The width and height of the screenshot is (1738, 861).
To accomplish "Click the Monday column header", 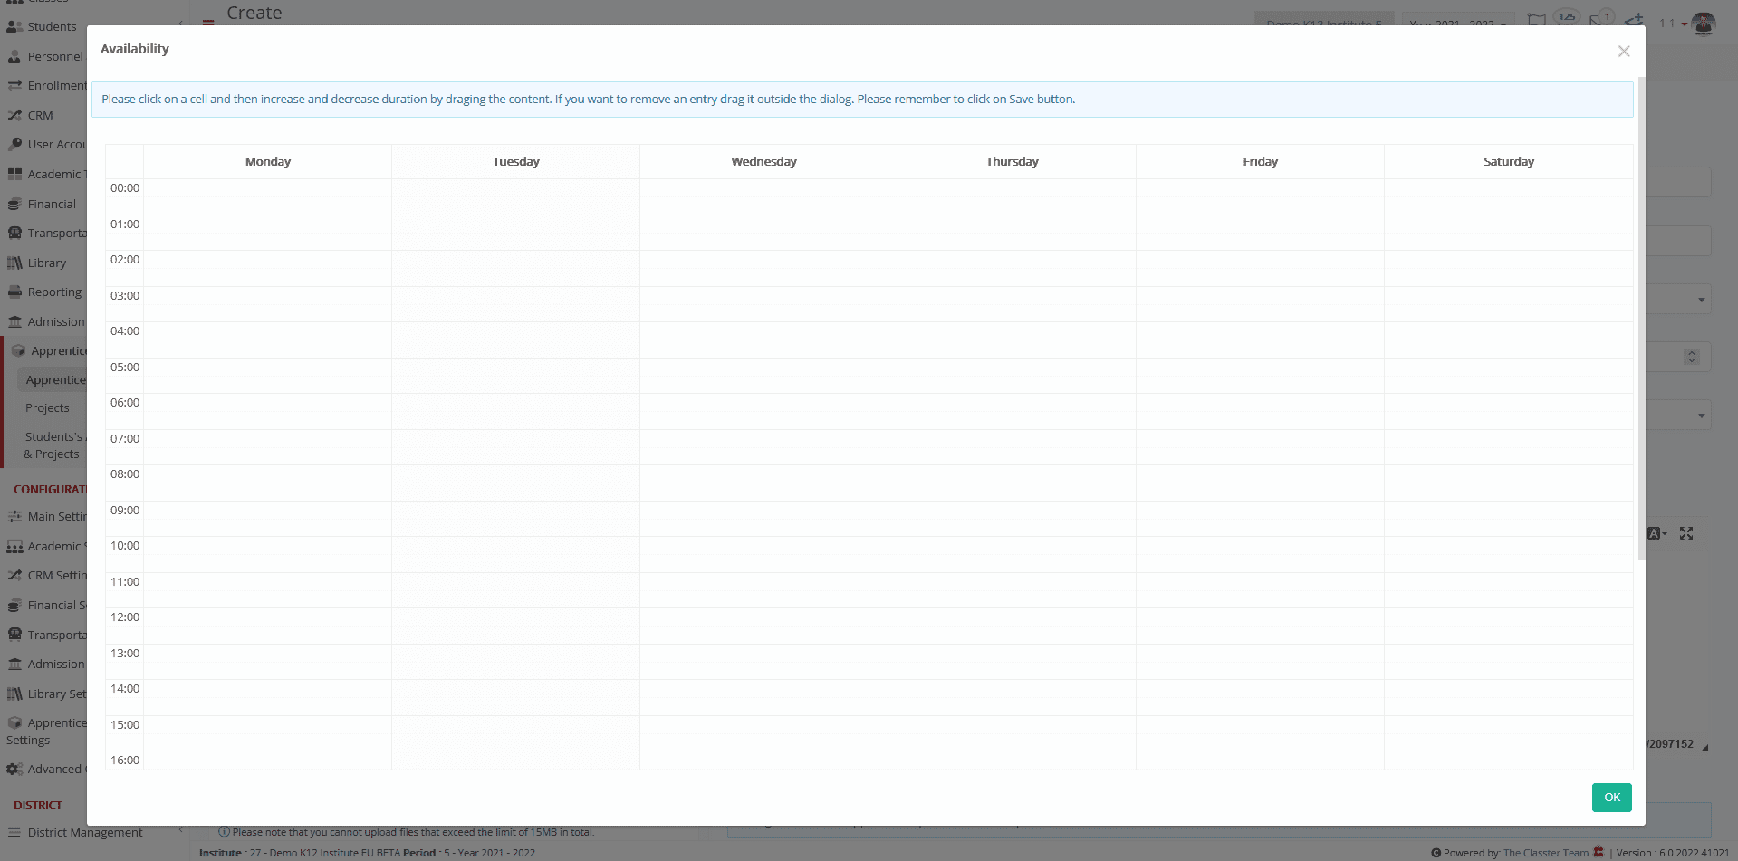I will pyautogui.click(x=268, y=162).
